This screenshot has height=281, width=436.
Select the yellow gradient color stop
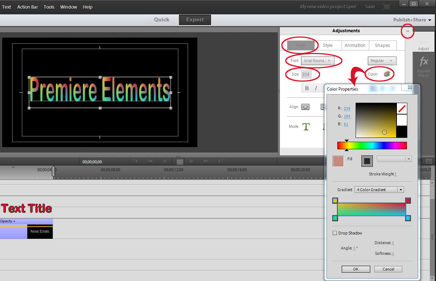335,201
